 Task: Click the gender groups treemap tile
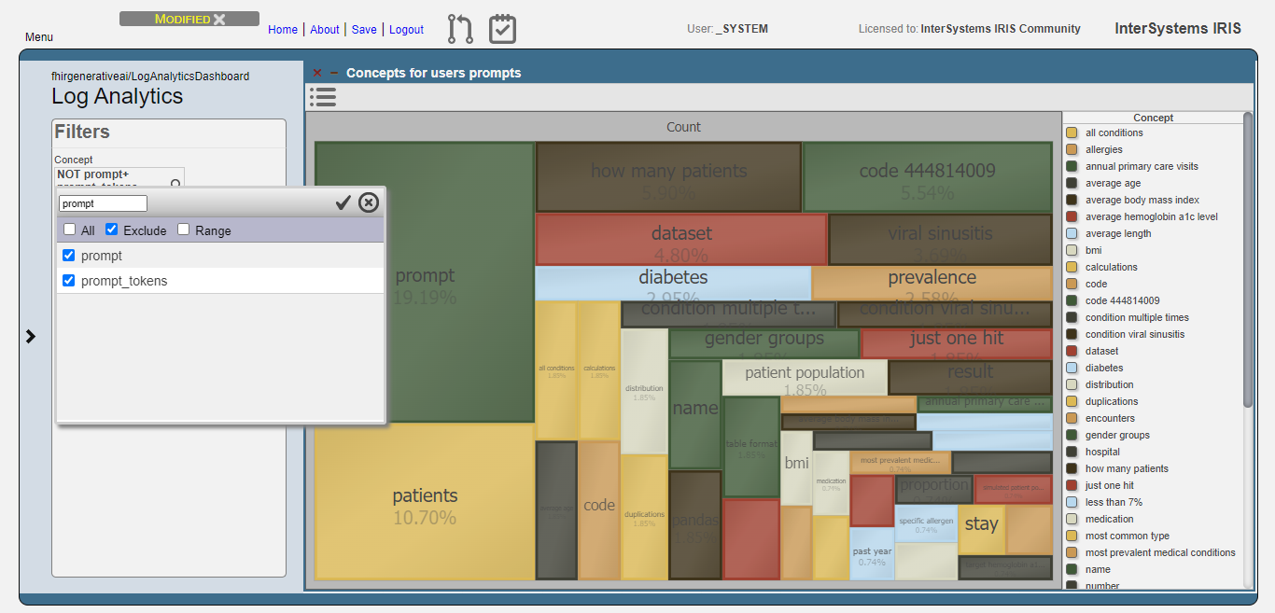click(764, 343)
